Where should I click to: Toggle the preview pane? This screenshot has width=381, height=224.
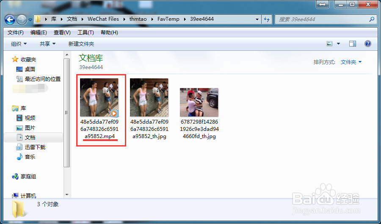(353, 44)
